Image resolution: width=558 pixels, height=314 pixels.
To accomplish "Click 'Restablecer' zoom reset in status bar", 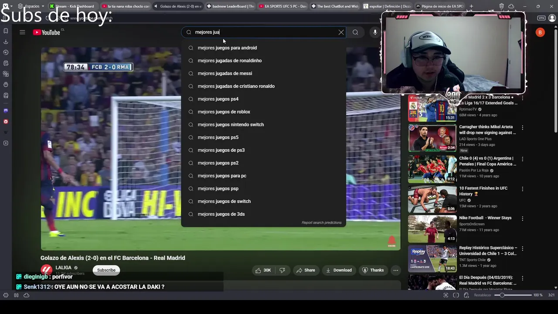I will click(483, 295).
